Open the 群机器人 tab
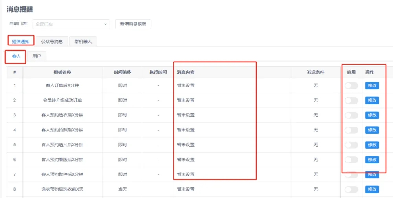The image size is (393, 198). click(x=83, y=41)
